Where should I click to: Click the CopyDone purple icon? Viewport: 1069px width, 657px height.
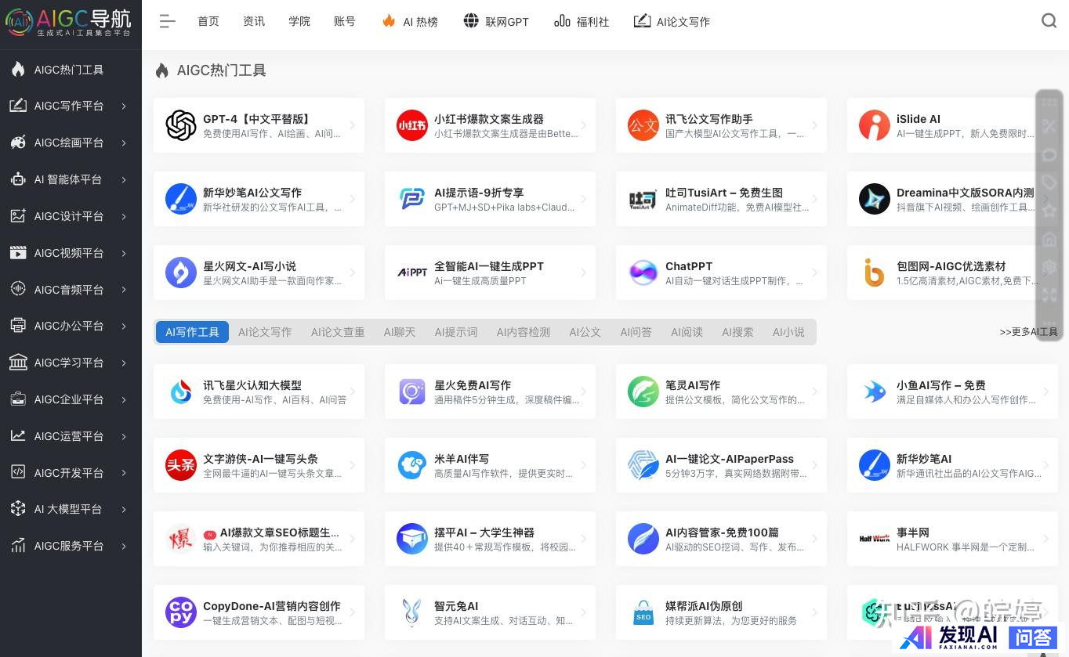pos(181,612)
